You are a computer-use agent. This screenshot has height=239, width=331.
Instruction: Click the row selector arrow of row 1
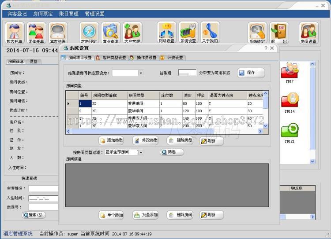point(72,103)
